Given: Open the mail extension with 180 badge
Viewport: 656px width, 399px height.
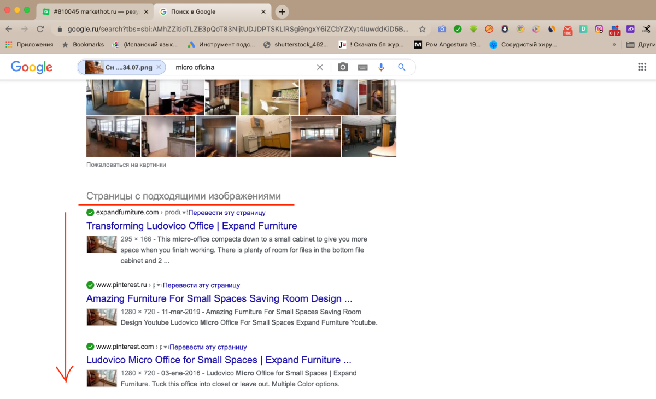Looking at the screenshot, I should point(567,30).
